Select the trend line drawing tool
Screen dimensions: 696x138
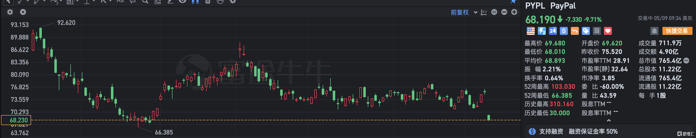tap(20, 1)
